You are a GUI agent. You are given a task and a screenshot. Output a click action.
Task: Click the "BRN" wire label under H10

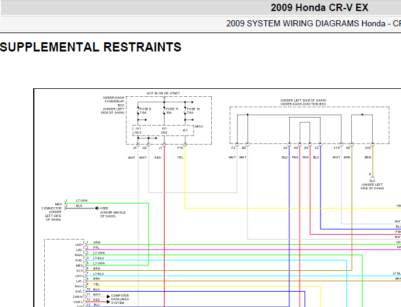368,157
